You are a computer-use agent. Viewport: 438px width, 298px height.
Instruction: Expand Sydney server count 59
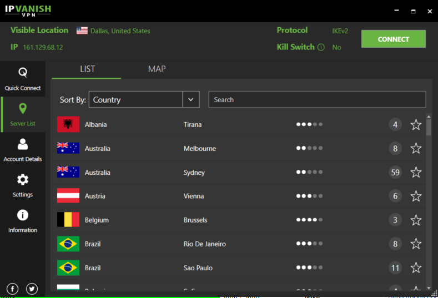[395, 173]
